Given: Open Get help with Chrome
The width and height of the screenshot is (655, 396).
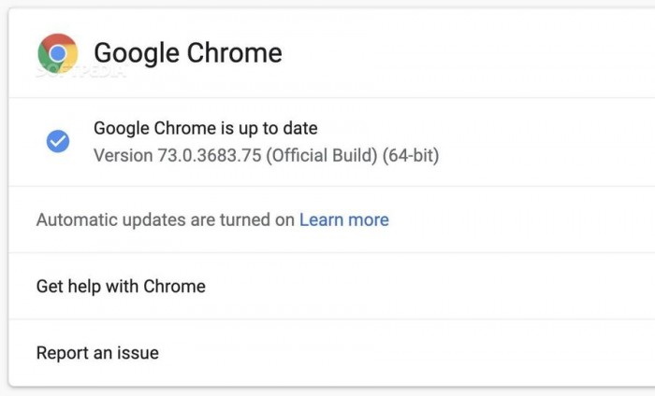Looking at the screenshot, I should (121, 286).
